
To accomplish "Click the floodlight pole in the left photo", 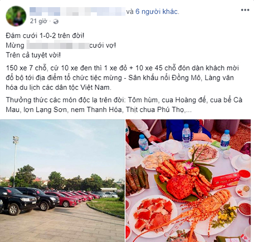I will tap(15, 161).
